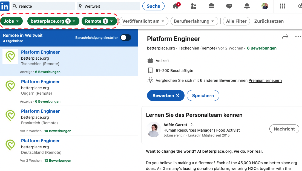The height and width of the screenshot is (171, 302).
Task: Click the location field showing Weltweit
Action: 109,6
